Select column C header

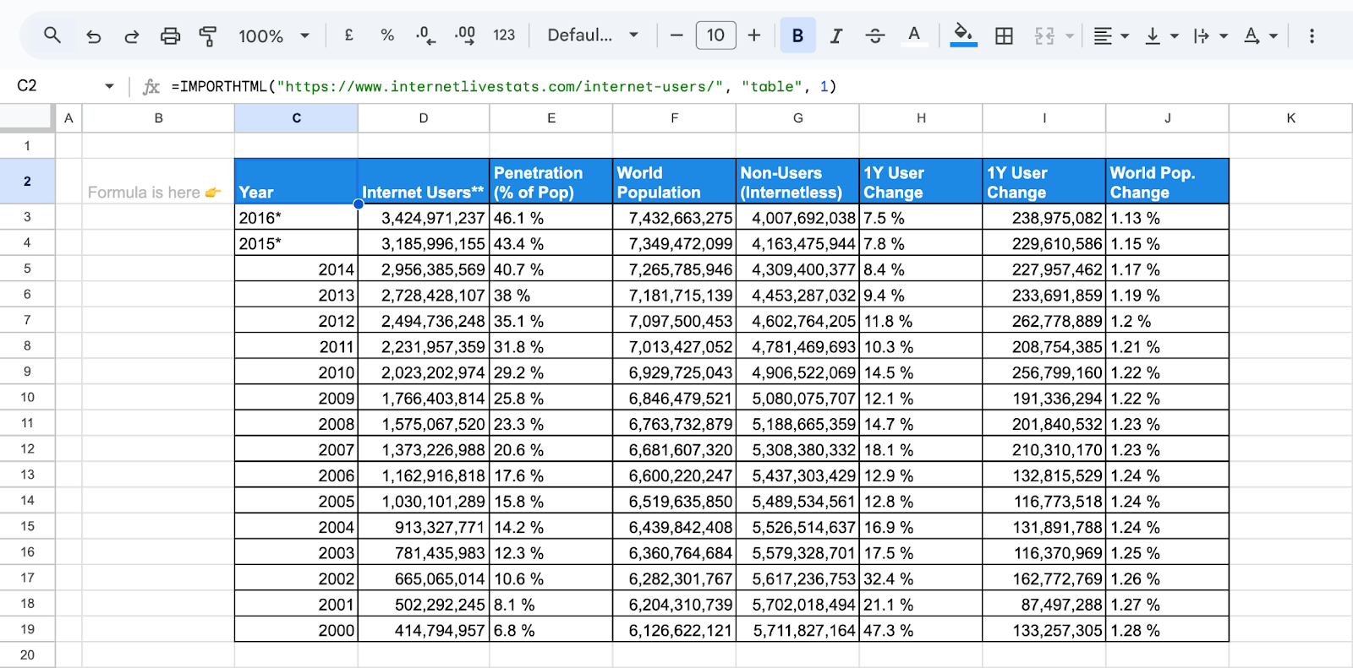click(296, 118)
